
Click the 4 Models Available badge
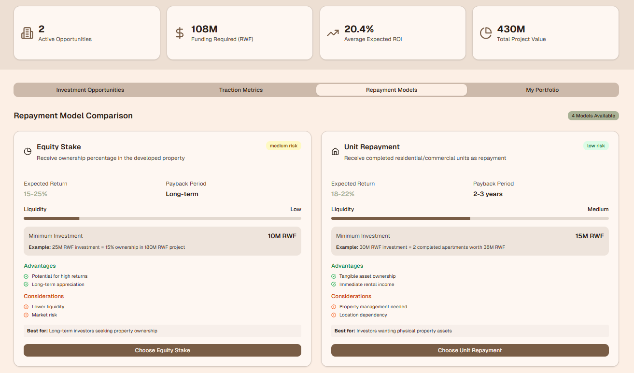coord(593,116)
